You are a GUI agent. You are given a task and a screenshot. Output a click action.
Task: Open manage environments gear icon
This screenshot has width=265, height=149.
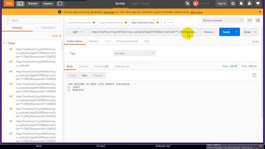pos(258,20)
